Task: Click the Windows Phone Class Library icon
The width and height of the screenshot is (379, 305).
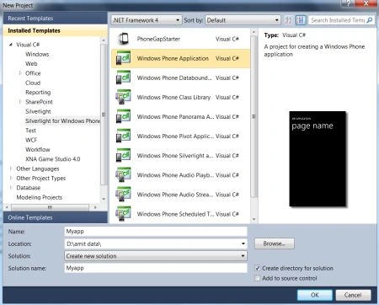Action: click(123, 97)
